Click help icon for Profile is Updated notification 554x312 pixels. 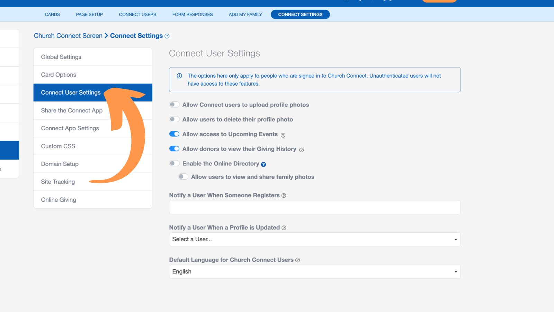point(284,228)
